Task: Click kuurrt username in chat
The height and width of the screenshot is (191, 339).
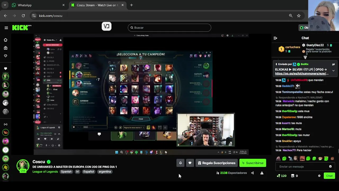Action: 286,123
